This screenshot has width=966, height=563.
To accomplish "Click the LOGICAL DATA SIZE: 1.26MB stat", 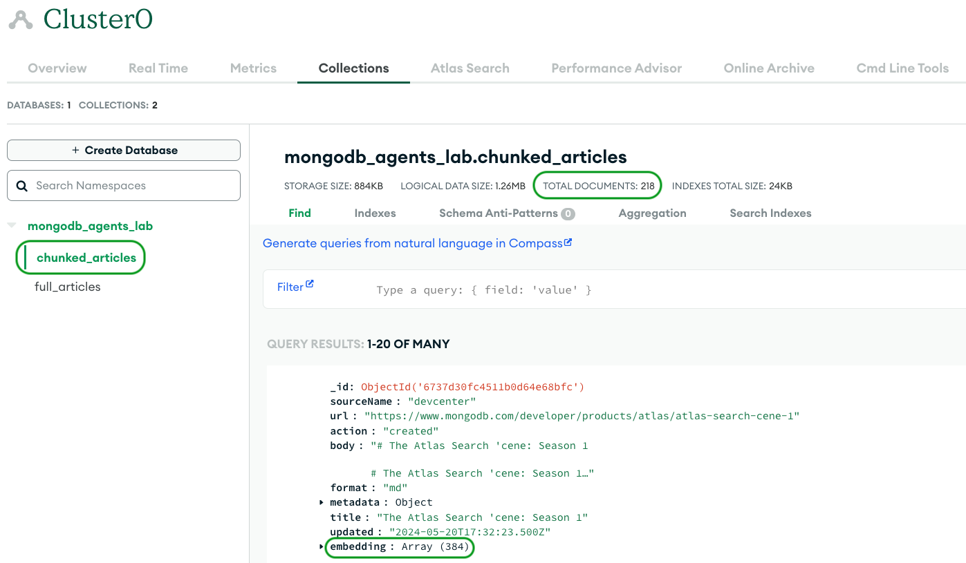I will [x=463, y=186].
